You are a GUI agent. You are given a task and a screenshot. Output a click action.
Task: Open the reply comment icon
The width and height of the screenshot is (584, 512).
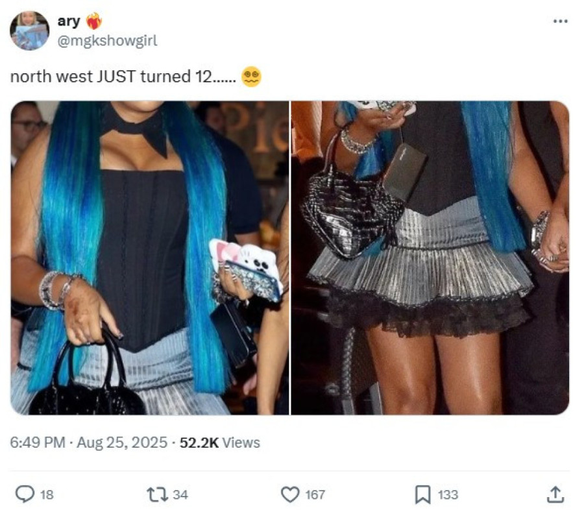25,494
